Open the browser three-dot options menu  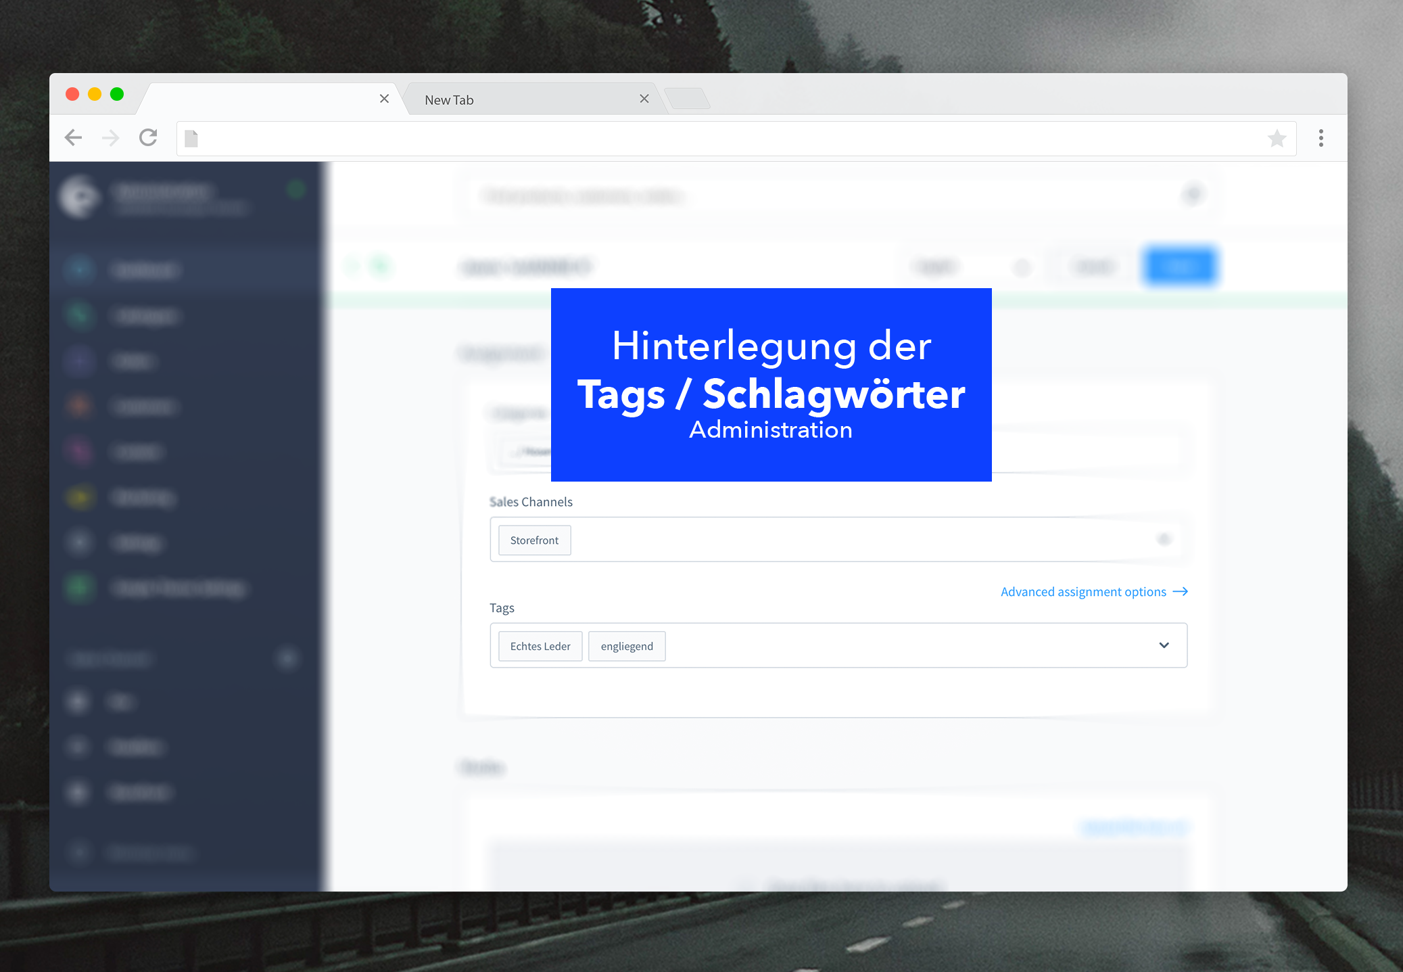pyautogui.click(x=1321, y=137)
